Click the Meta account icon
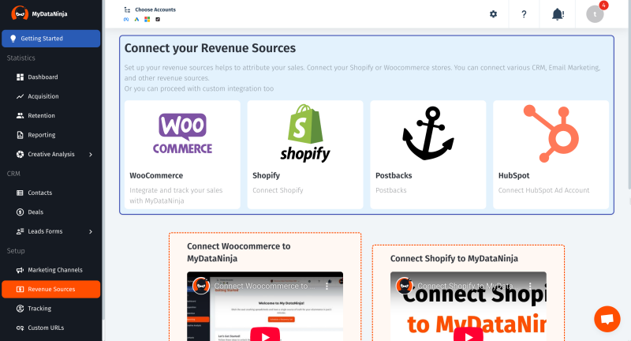Screen dimensions: 631x341 pos(126,19)
